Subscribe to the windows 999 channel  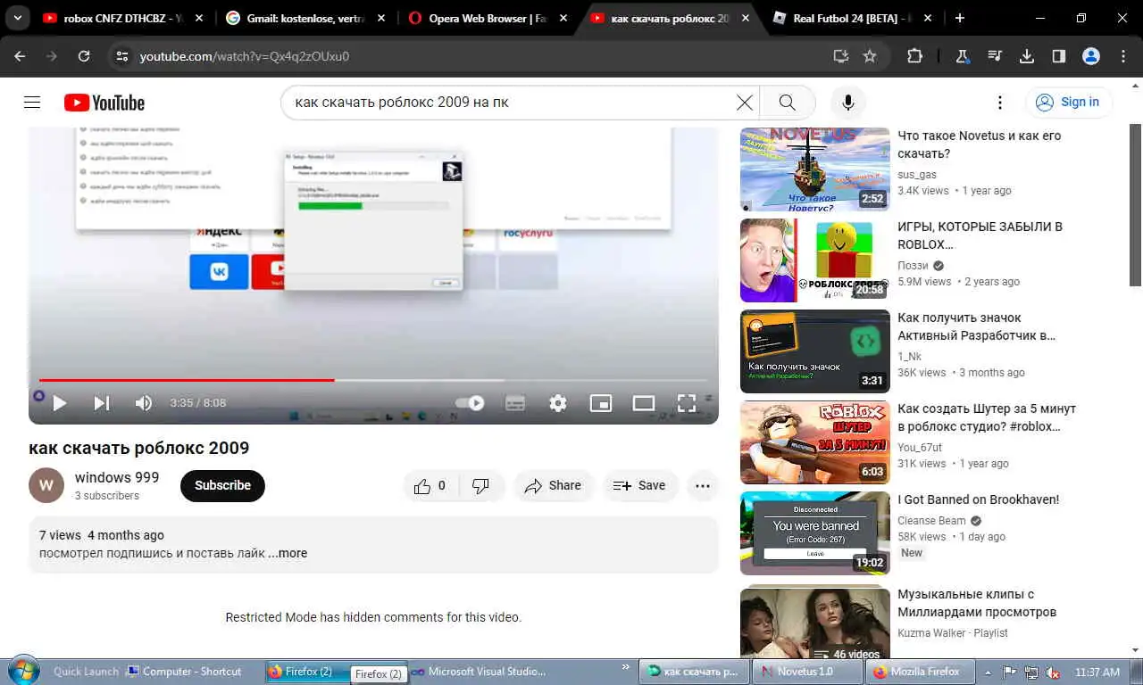[222, 485]
